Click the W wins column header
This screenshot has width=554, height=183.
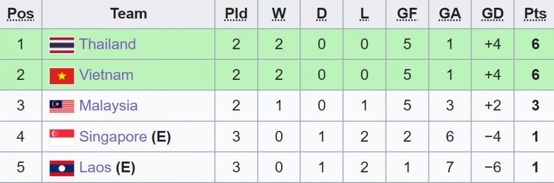pos(279,14)
